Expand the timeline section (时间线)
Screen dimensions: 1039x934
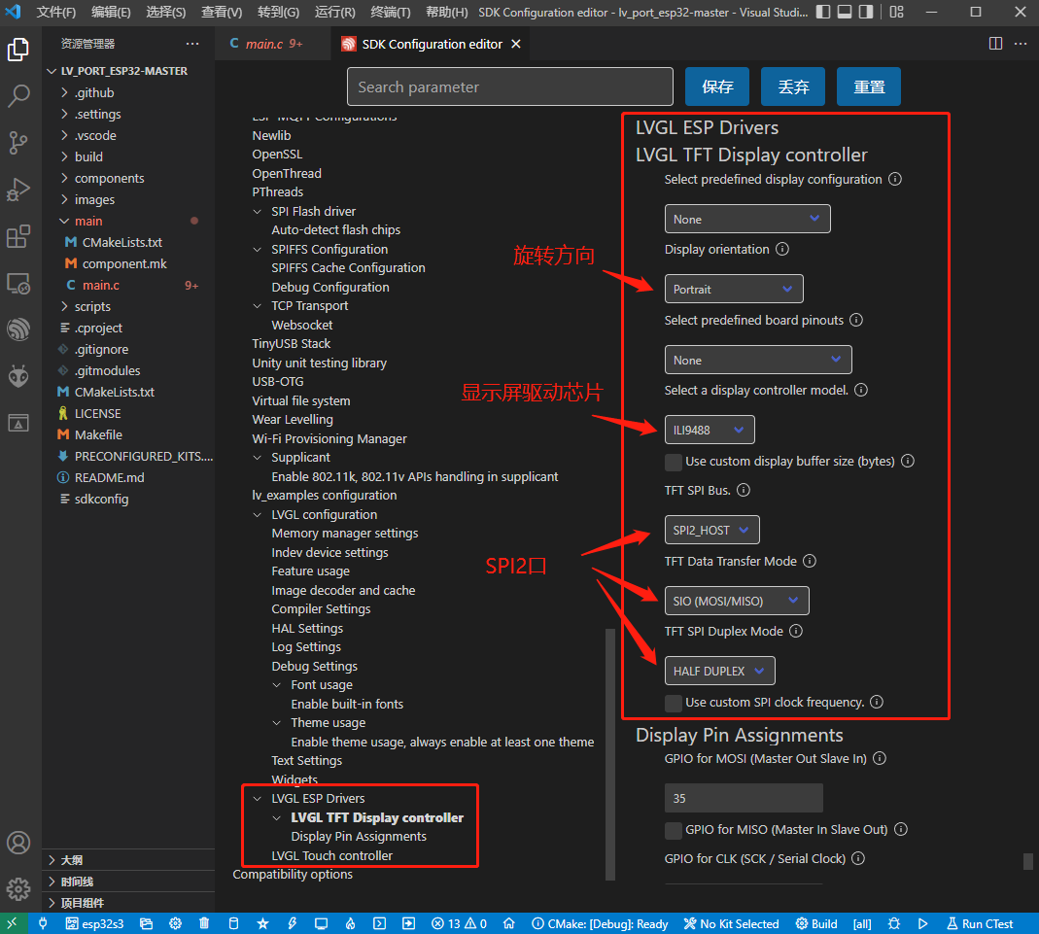tap(77, 882)
